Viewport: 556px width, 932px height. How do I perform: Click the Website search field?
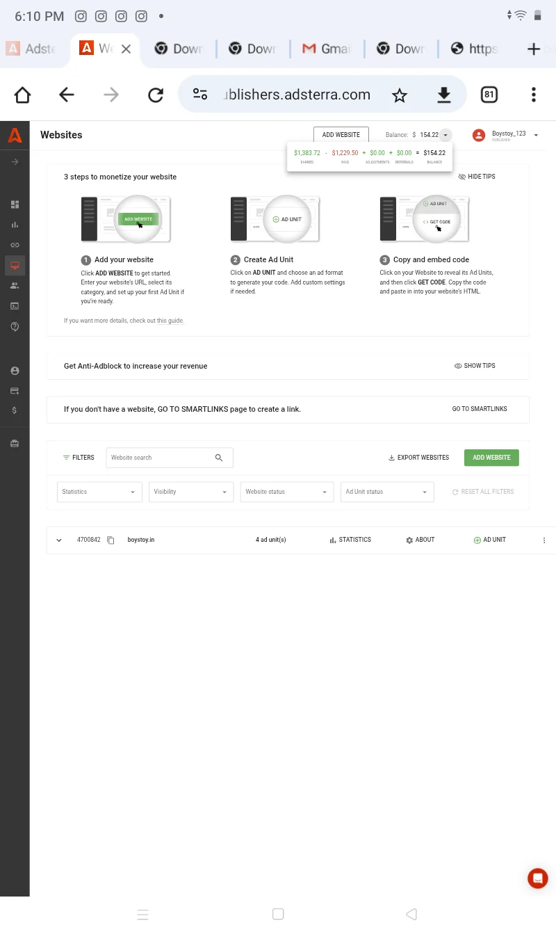(x=160, y=458)
